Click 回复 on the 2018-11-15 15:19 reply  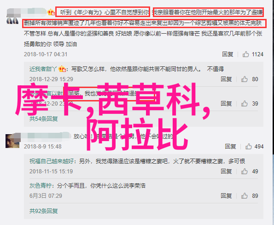point(226,172)
